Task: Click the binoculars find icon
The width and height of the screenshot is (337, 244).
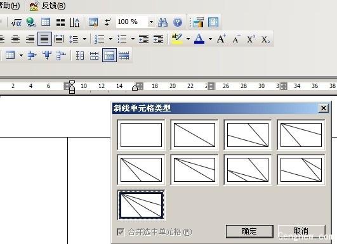Action: point(162,22)
